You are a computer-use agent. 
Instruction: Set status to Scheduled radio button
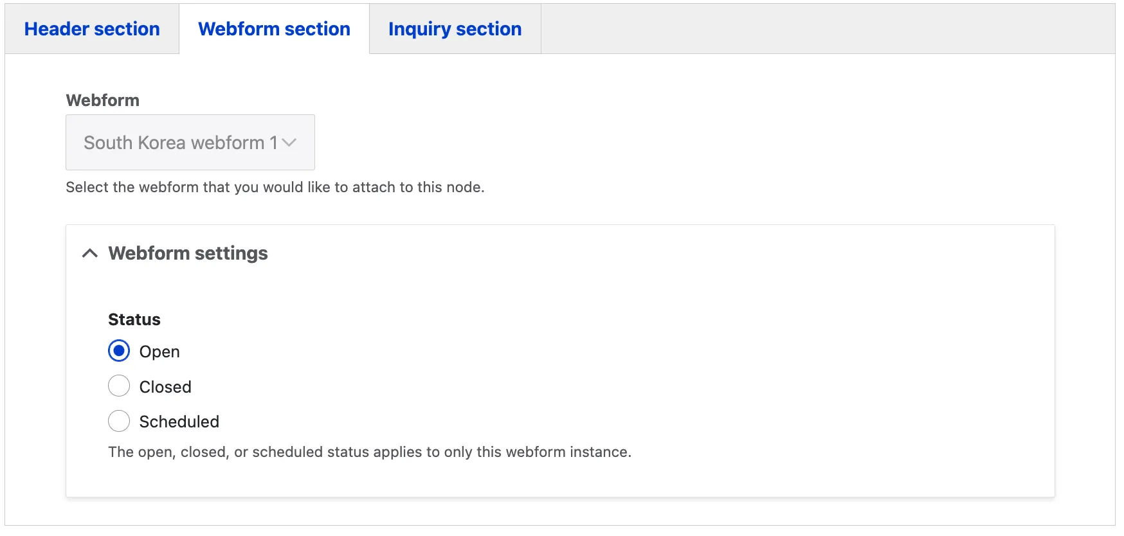[x=119, y=421]
